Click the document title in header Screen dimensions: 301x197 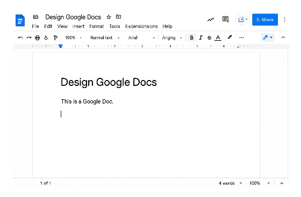pos(73,17)
